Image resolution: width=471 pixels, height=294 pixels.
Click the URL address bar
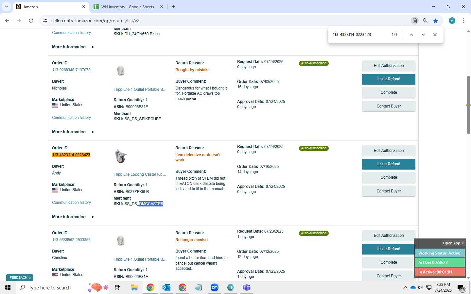(x=229, y=21)
